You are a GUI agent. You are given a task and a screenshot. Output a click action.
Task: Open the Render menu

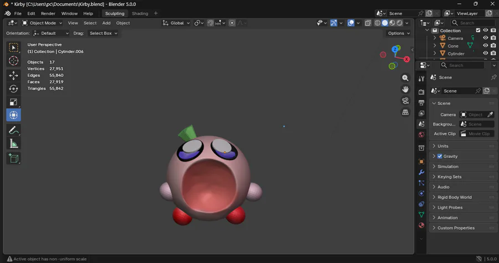48,13
